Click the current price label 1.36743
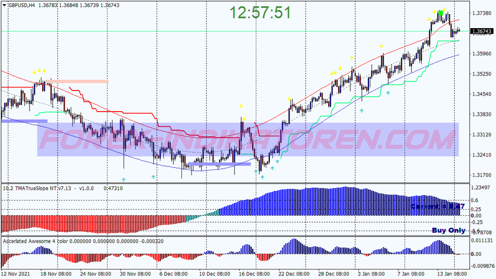 pyautogui.click(x=481, y=31)
